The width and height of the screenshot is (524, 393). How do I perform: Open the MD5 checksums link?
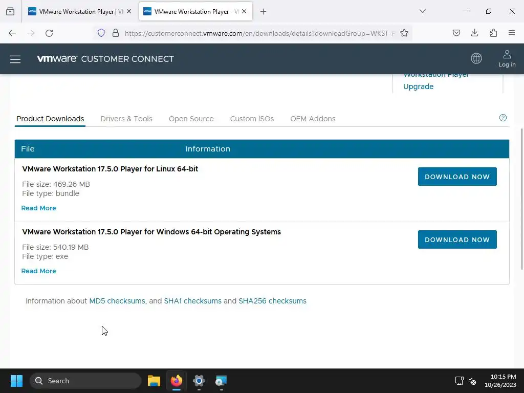pyautogui.click(x=117, y=301)
